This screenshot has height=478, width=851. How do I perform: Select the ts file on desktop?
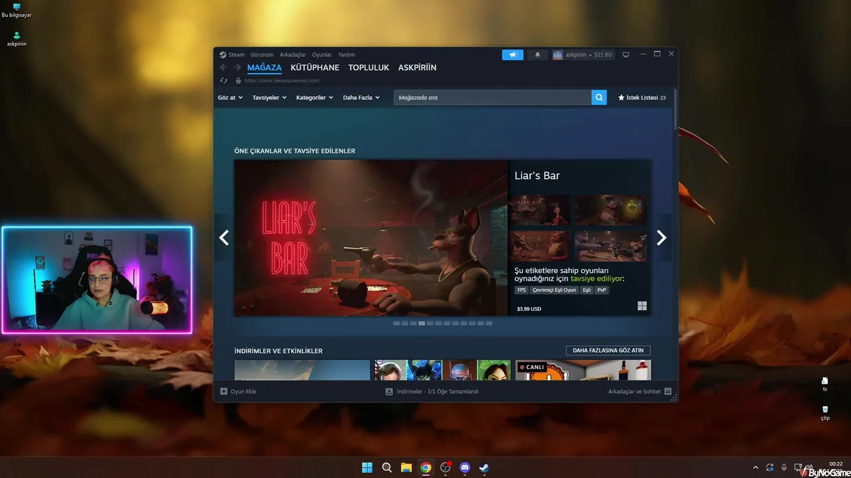click(825, 384)
